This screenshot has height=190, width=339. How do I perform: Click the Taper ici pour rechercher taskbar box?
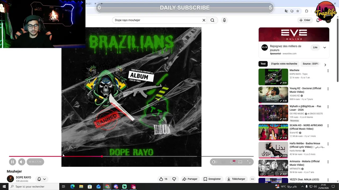tap(34, 187)
